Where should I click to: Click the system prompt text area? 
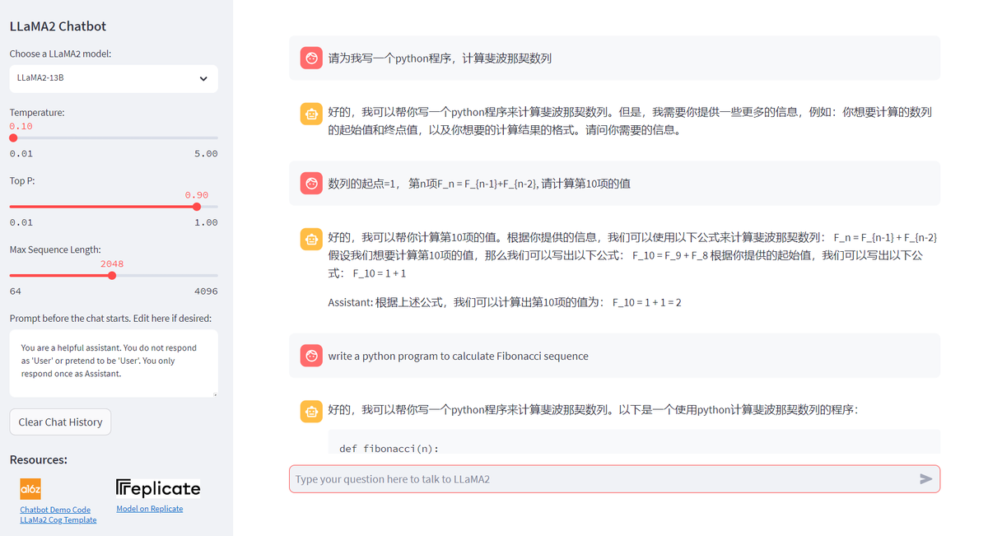[114, 363]
